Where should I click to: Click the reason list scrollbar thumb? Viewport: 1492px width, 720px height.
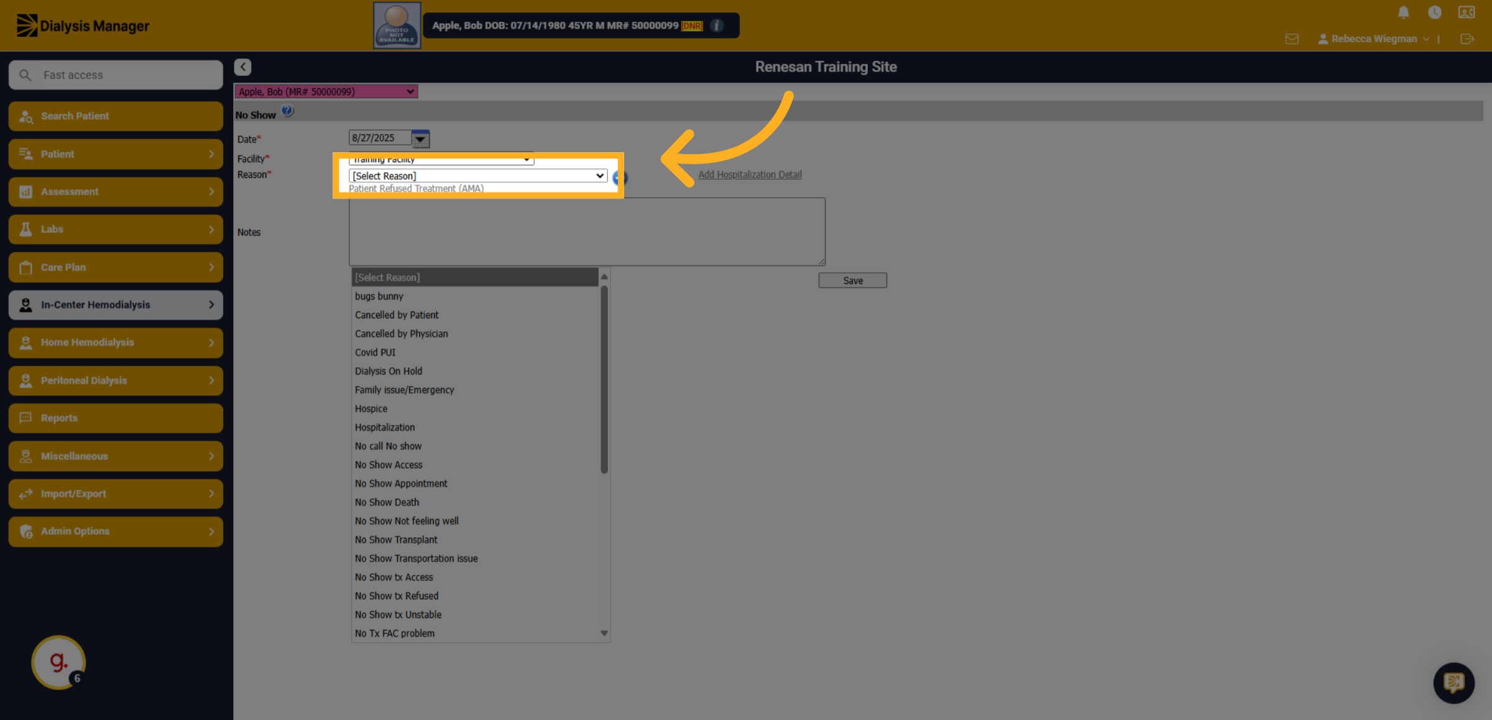(x=604, y=379)
